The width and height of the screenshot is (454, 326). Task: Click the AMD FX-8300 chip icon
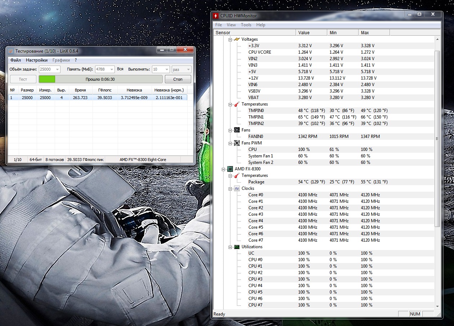[x=230, y=169]
